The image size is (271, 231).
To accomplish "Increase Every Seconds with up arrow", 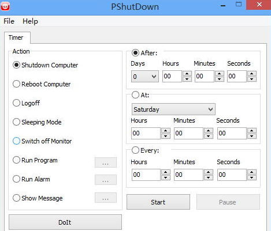I will pos(252,172).
